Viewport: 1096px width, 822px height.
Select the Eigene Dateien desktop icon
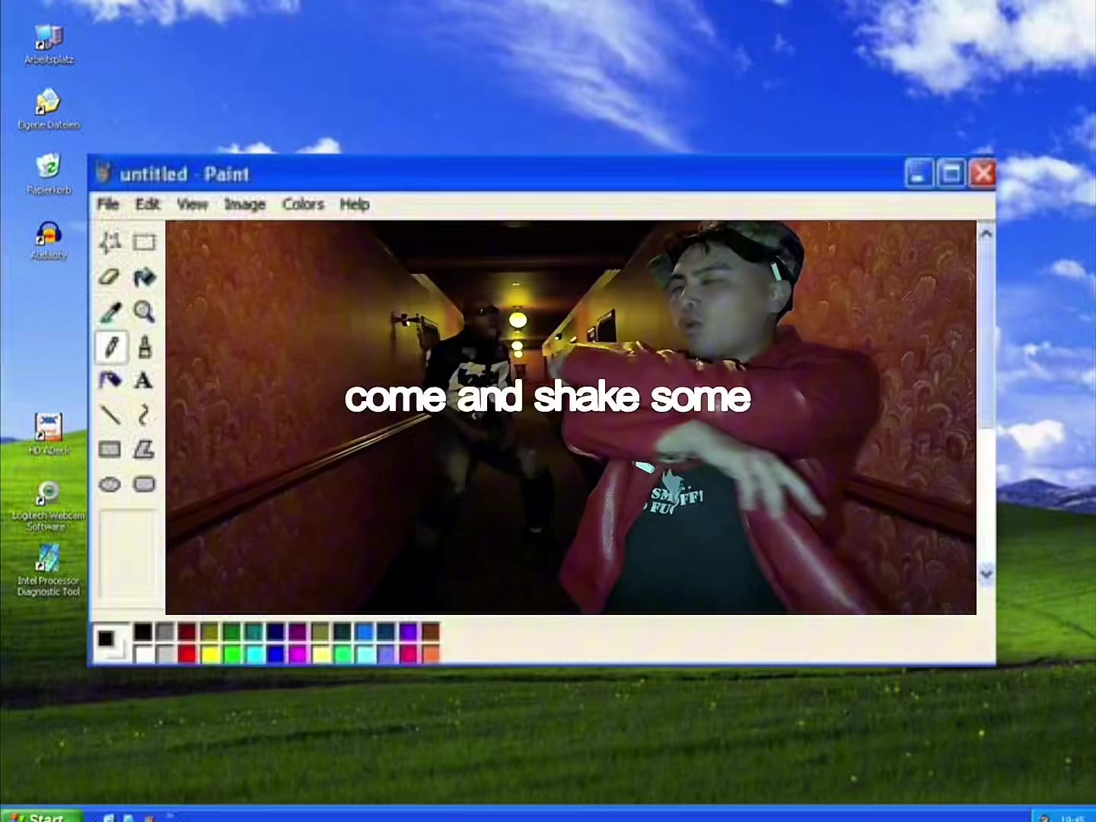[49, 110]
